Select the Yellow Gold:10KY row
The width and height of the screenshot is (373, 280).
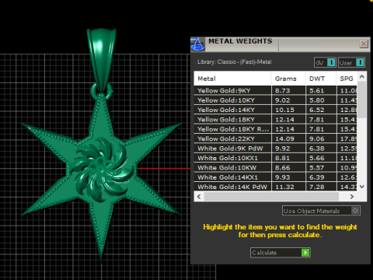tap(275, 100)
